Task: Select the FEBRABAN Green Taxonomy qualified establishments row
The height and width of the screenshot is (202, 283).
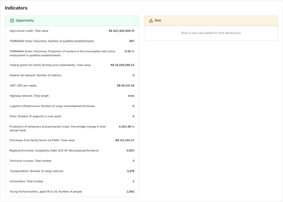Action: (71, 41)
